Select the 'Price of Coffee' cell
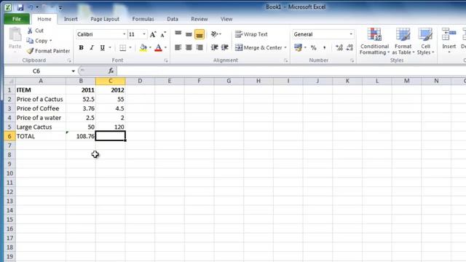Screen dimensions: 466x262 pyautogui.click(x=41, y=108)
